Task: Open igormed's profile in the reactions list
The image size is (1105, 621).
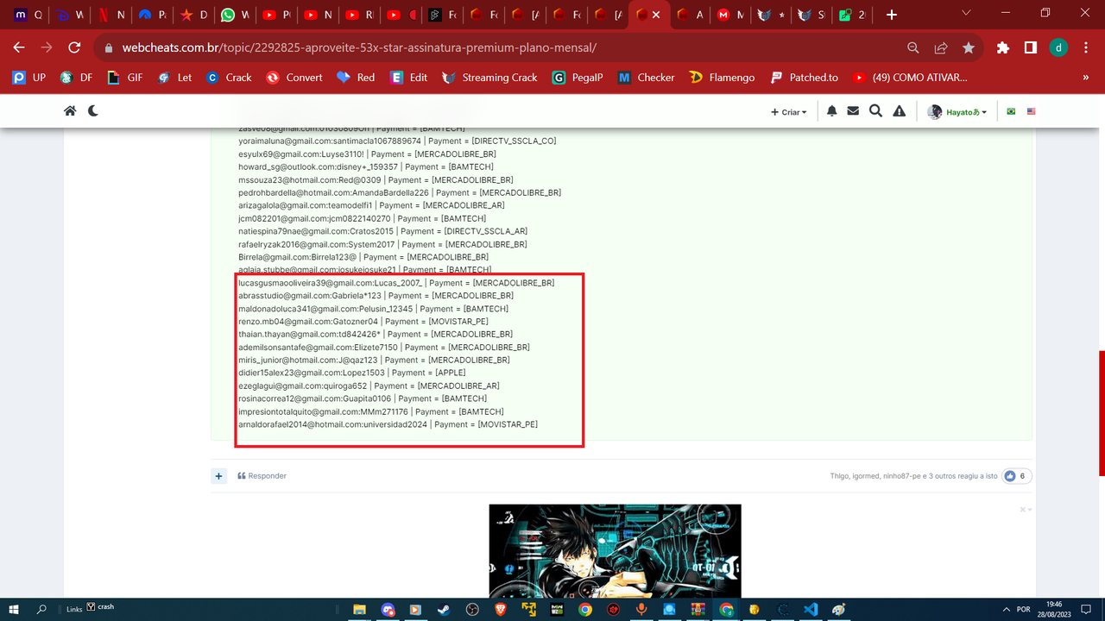Action: (866, 476)
